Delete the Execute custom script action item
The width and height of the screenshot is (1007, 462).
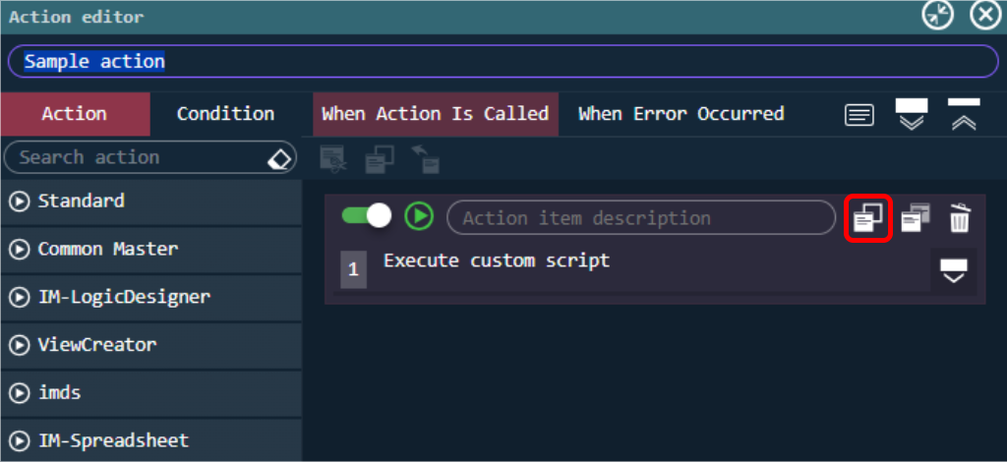[x=960, y=218]
